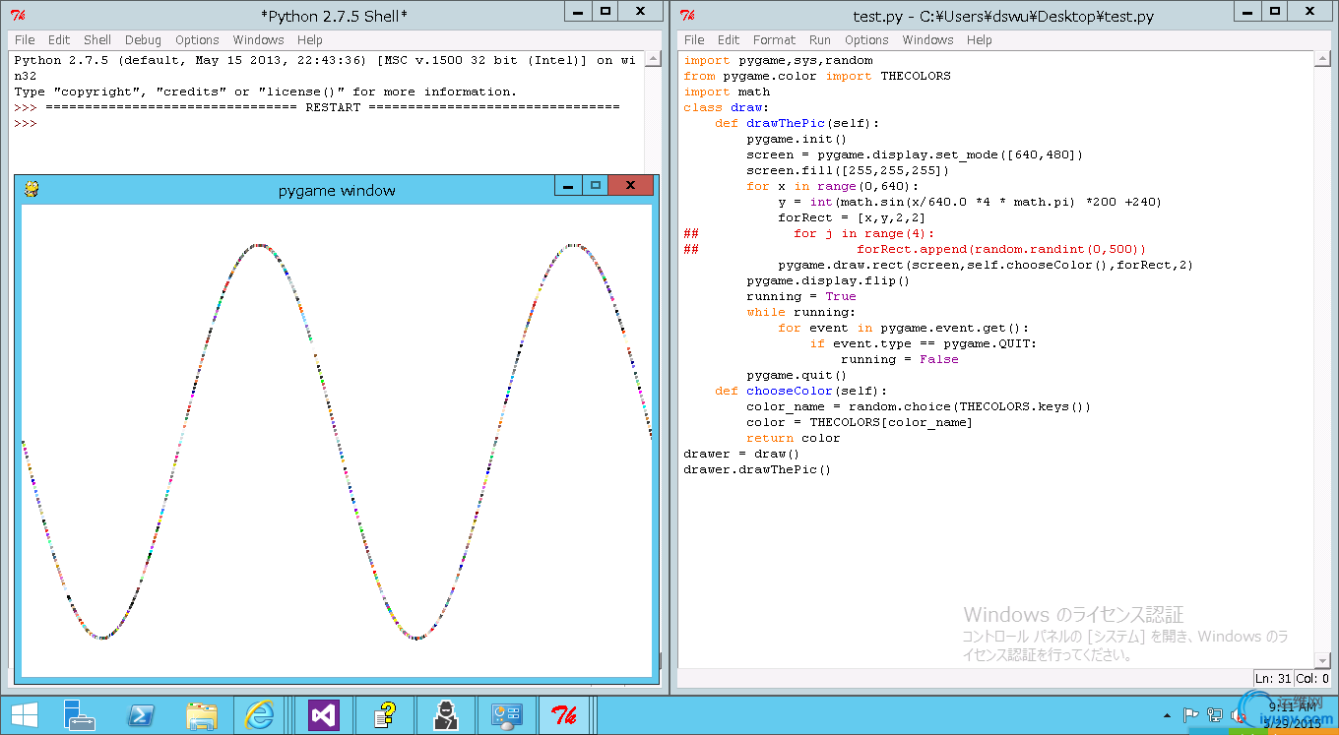This screenshot has width=1339, height=735.
Task: Open Windows menu in Python Shell
Action: point(258,40)
